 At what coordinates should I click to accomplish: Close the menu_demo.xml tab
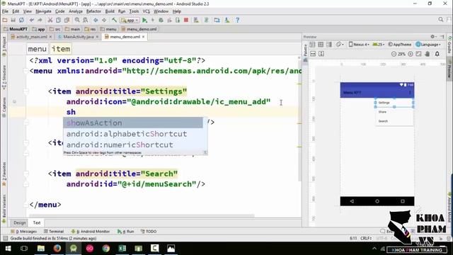(143, 37)
